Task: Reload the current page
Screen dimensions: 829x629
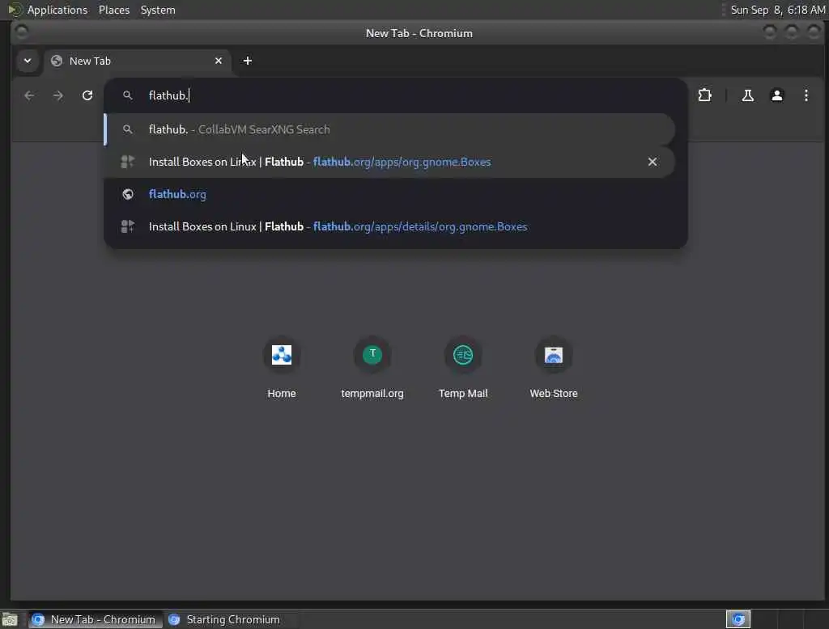Action: click(x=87, y=95)
